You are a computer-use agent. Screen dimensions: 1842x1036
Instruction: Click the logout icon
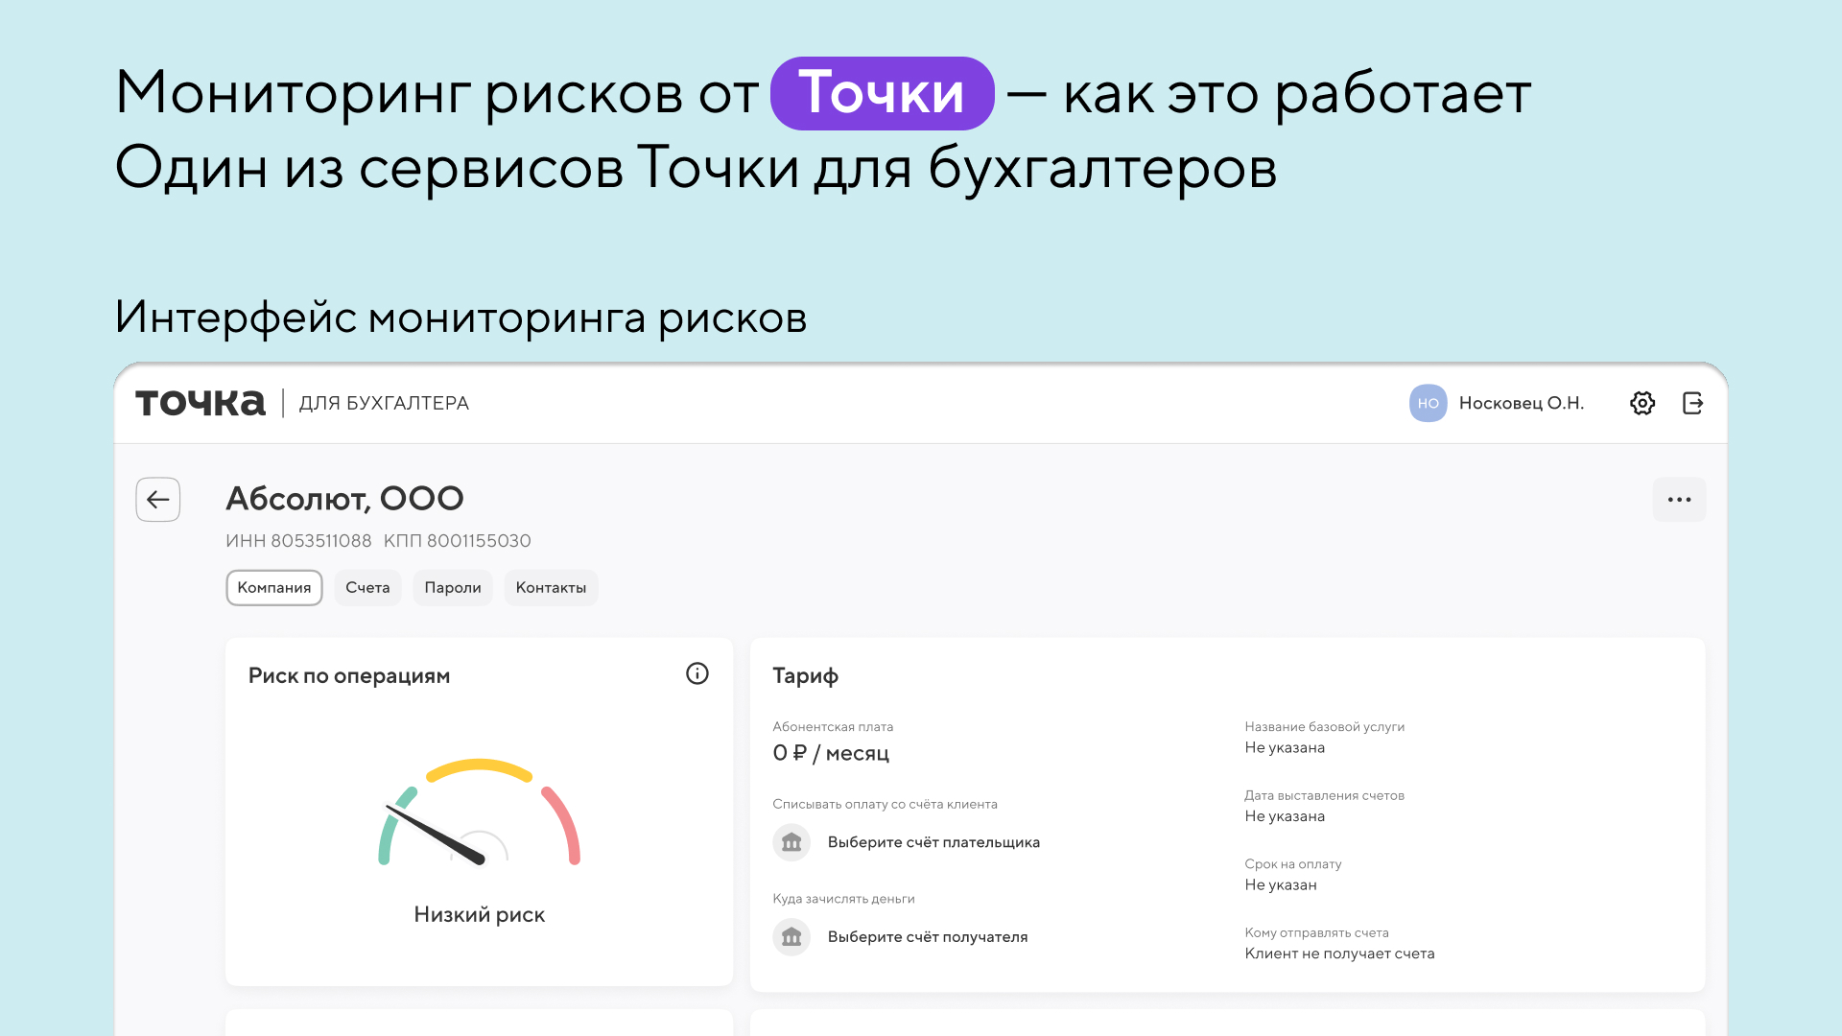1692,403
